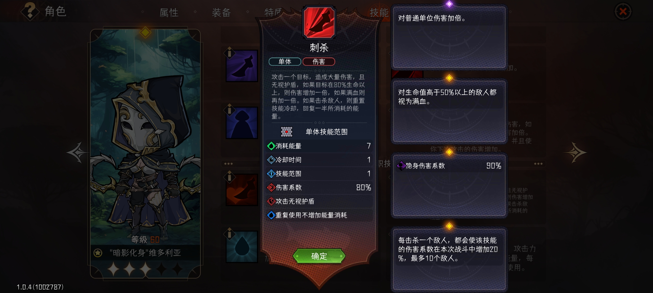Select the orange dagger skill icon
This screenshot has height=293, width=653.
(242, 190)
